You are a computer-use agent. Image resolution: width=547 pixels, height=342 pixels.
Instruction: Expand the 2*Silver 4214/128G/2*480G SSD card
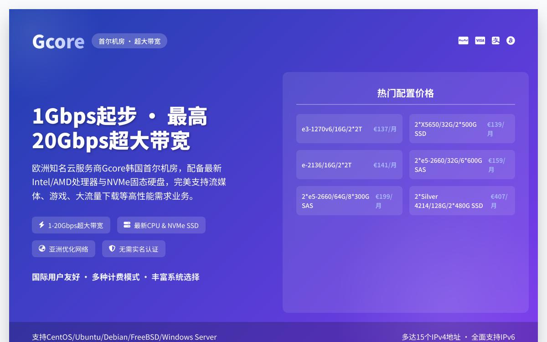[462, 201]
